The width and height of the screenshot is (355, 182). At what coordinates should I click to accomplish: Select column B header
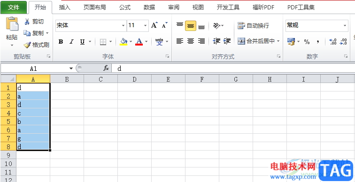coord(67,79)
